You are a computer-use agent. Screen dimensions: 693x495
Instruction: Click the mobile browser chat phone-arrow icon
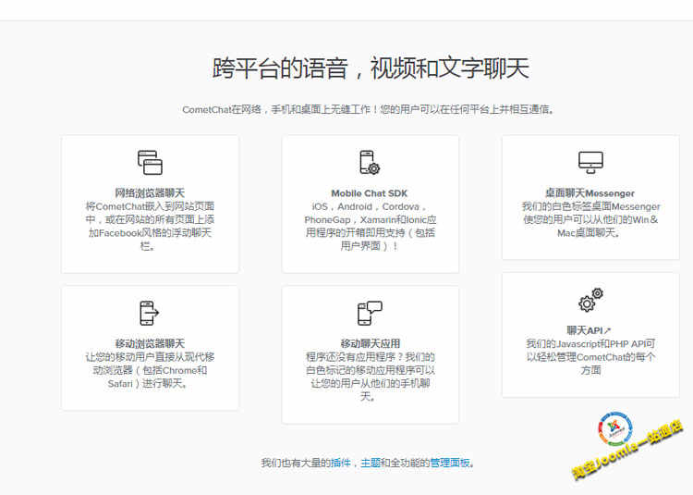pos(149,313)
